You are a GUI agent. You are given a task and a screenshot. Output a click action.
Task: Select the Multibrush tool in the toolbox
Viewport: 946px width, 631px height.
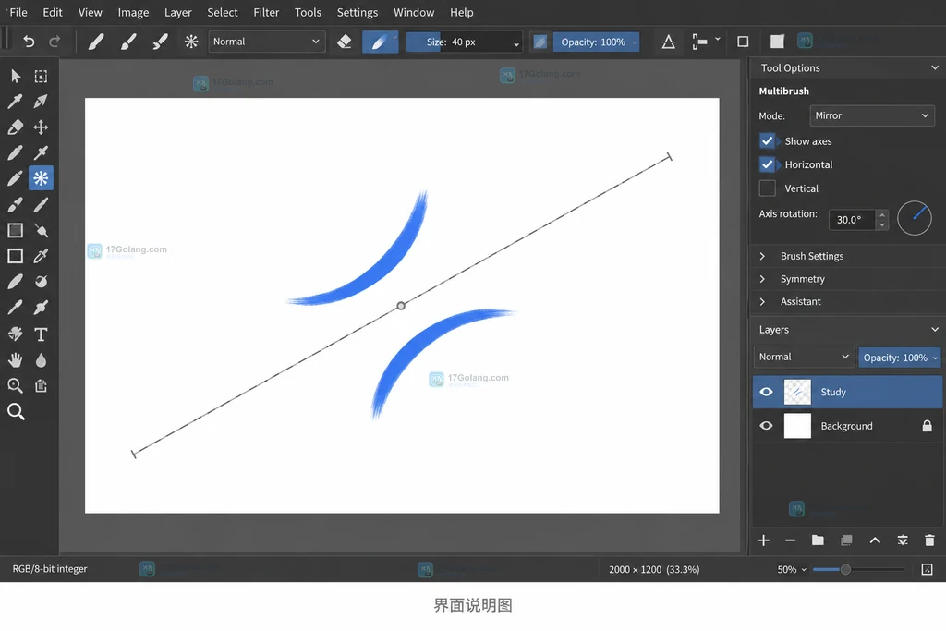[x=41, y=178]
